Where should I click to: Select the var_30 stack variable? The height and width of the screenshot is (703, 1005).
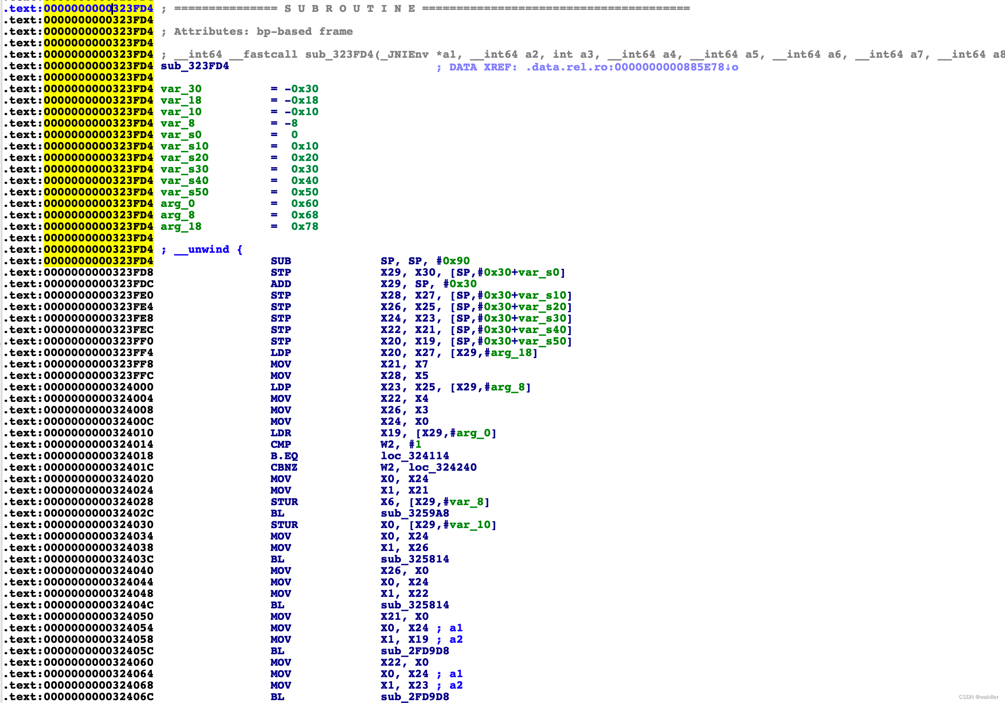click(181, 89)
